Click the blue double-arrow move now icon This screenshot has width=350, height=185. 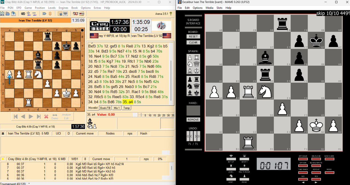pyautogui.click(x=44, y=13)
